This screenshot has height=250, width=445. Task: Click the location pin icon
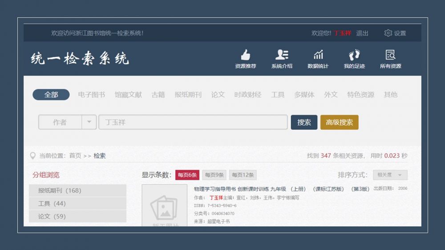[32, 156]
